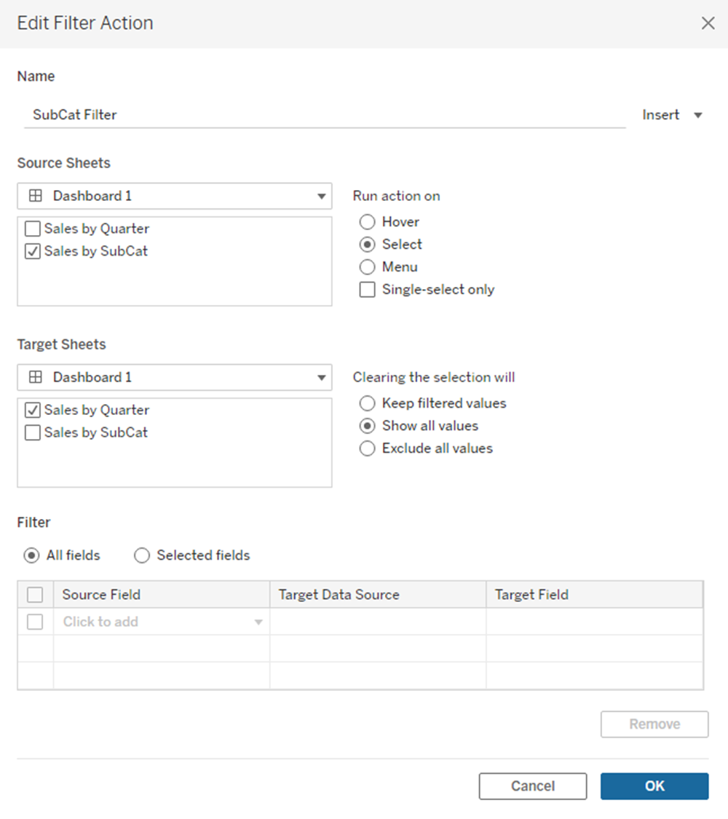Image resolution: width=728 pixels, height=819 pixels.
Task: Click the dashboard icon beside Target Sheets selector
Action: pyautogui.click(x=35, y=377)
